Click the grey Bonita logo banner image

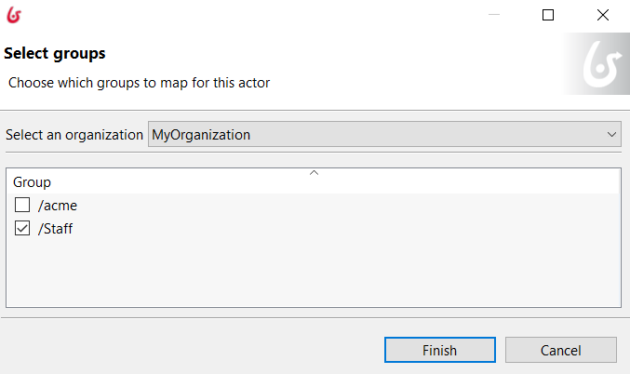pos(596,63)
